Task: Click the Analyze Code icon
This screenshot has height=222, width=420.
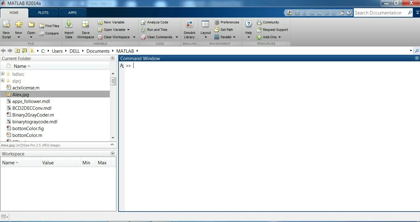Action: click(143, 22)
